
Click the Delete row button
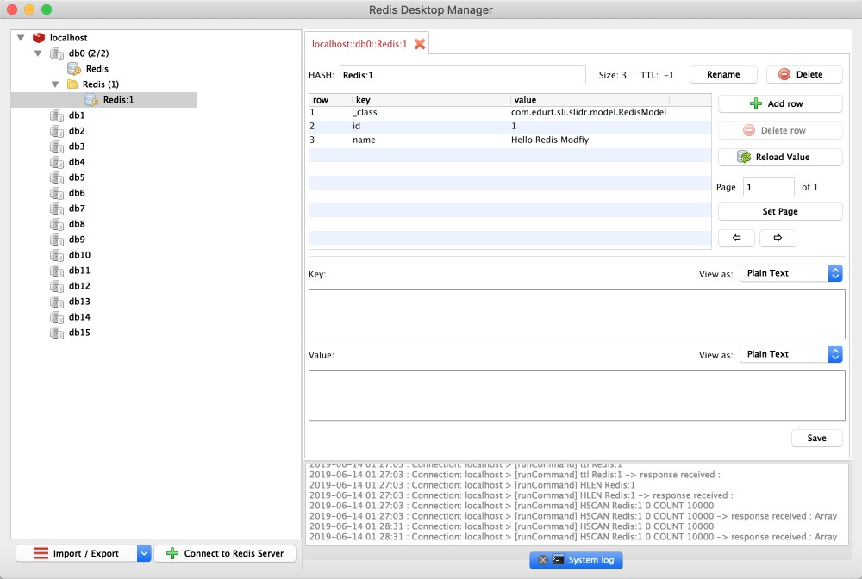point(779,130)
